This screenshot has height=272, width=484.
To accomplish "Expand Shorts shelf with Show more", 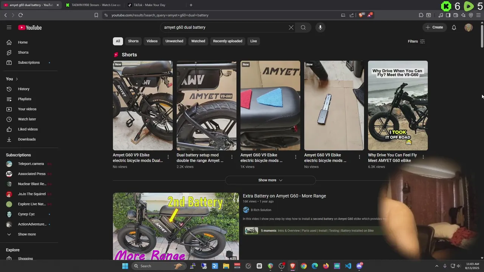I will [270, 180].
